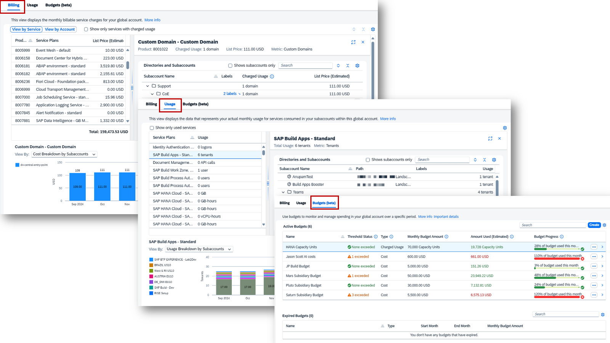This screenshot has height=343, width=610.
Task: Open More info link next to billable service charges text
Action: [x=152, y=20]
